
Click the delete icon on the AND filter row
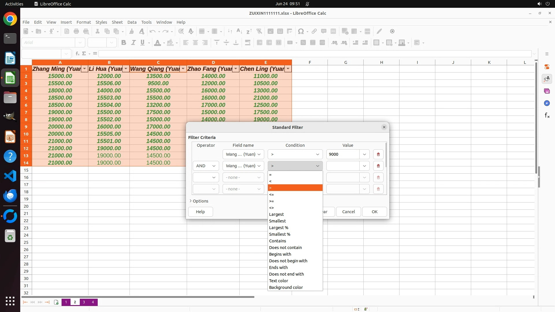pyautogui.click(x=378, y=166)
